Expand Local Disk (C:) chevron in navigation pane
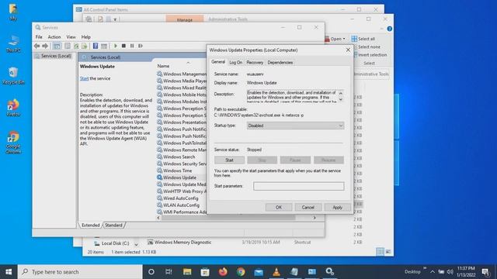Image resolution: width=497 pixels, height=279 pixels. [136, 244]
